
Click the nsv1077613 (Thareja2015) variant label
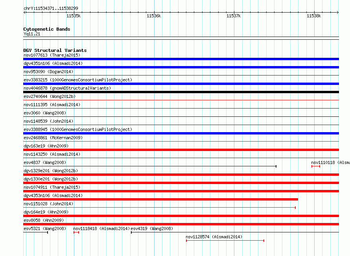pos(52,55)
